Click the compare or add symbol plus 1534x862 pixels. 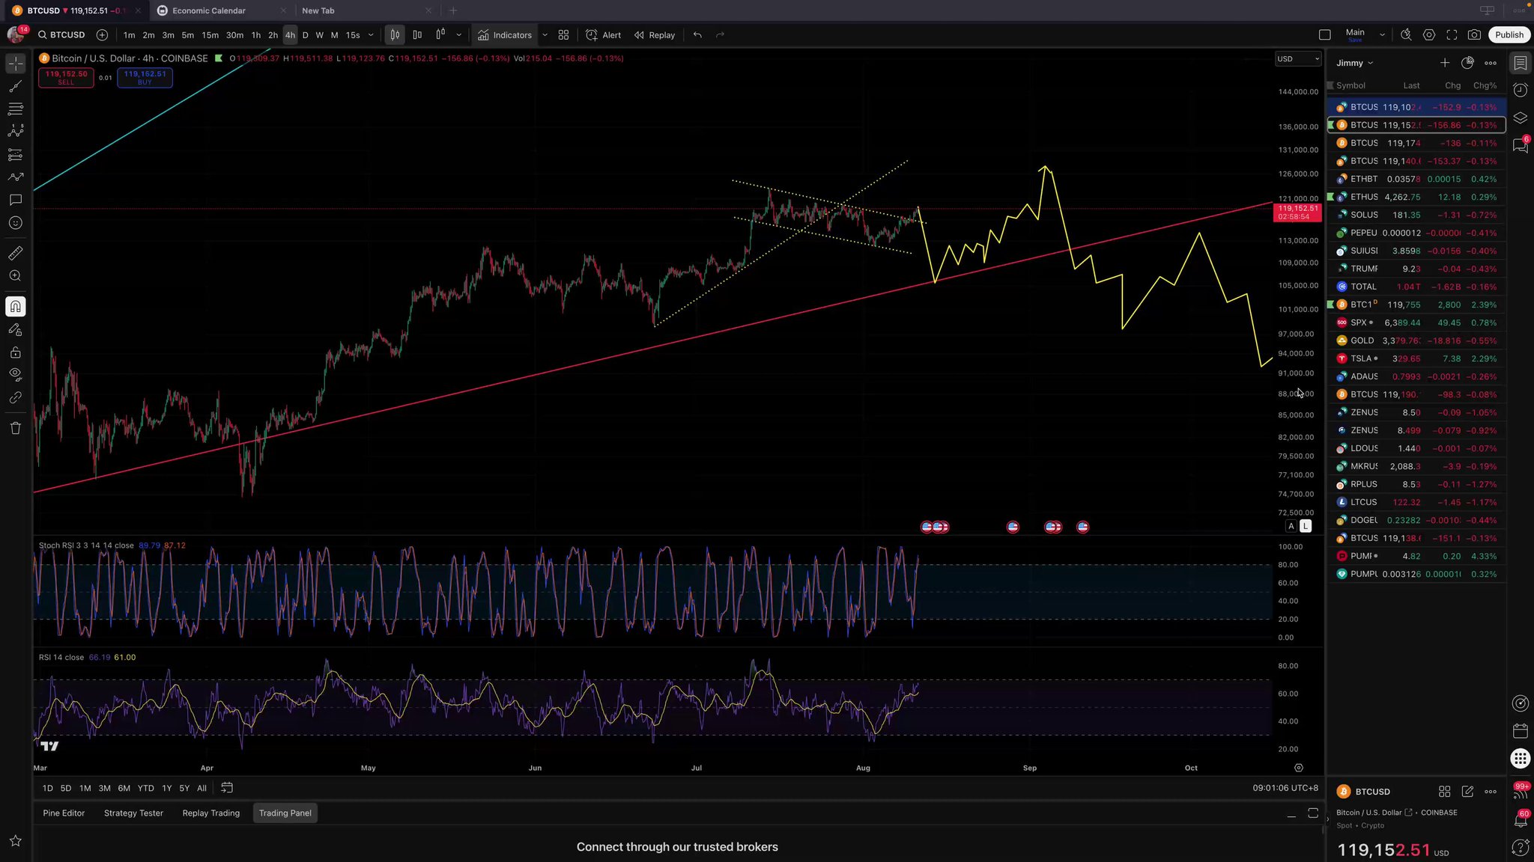coord(102,35)
